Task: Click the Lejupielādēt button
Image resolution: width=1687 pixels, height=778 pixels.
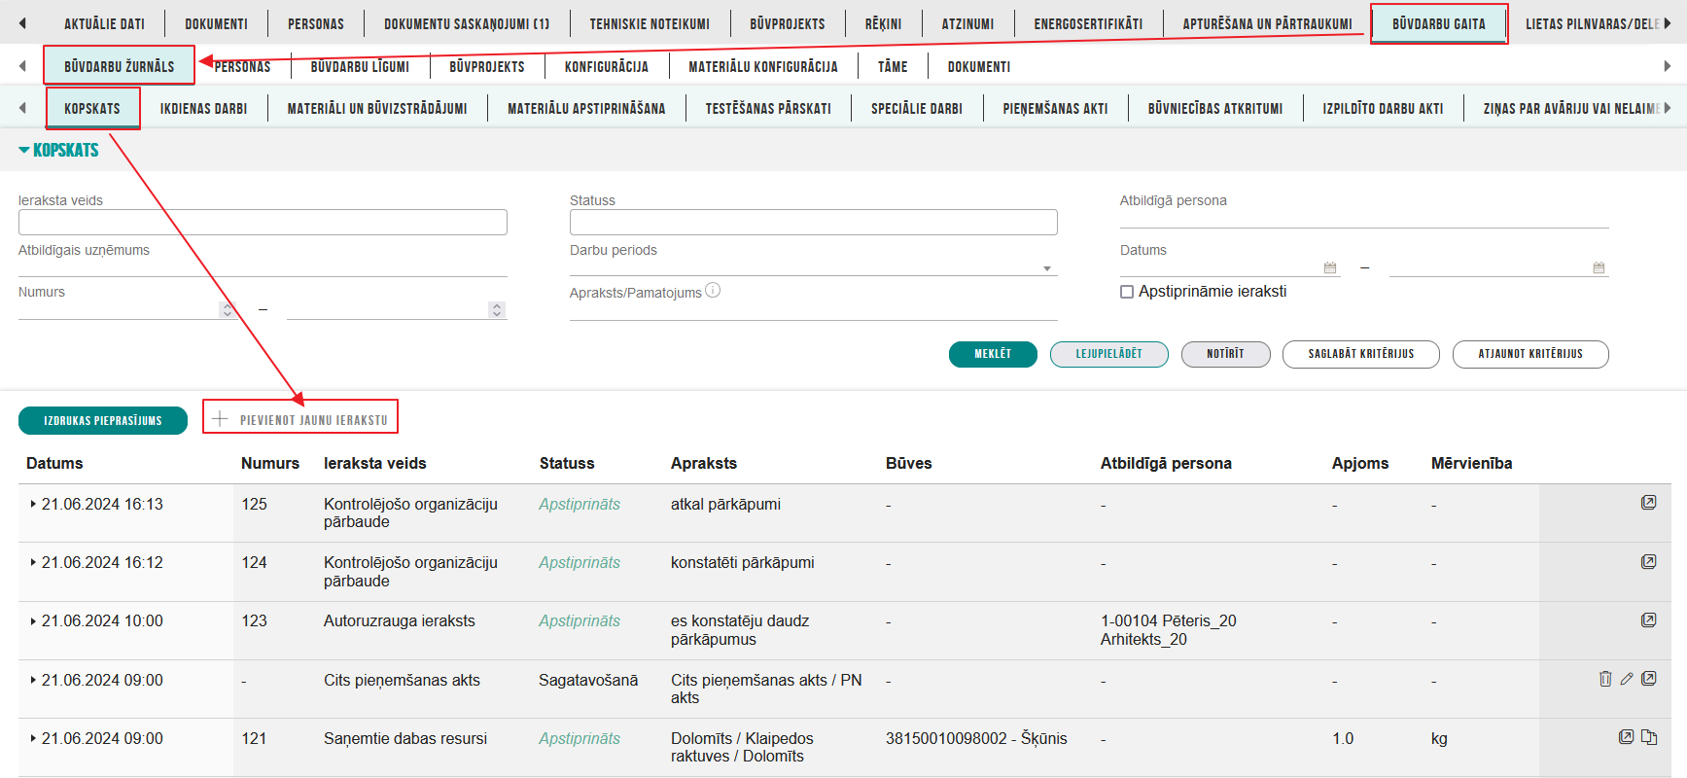Action: 1108,354
